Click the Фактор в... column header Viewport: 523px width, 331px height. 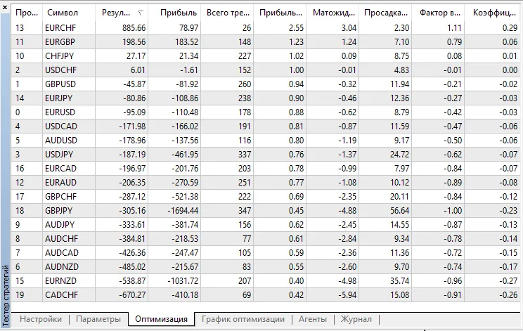coord(439,13)
